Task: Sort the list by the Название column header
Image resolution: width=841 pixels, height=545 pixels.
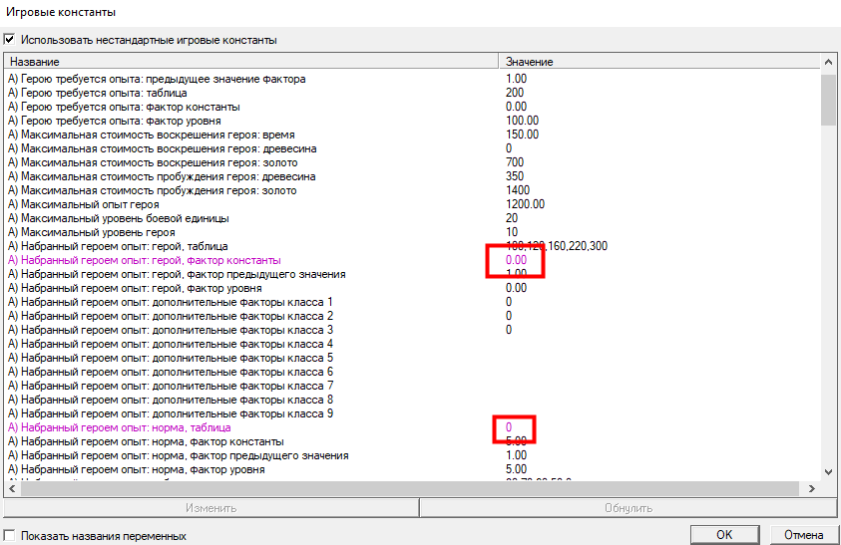Action: point(251,62)
